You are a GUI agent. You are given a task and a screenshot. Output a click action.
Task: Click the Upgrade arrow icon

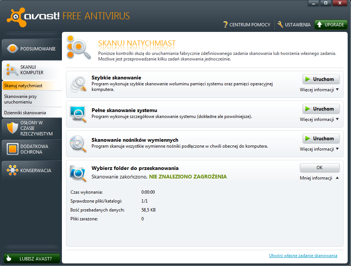[319, 24]
